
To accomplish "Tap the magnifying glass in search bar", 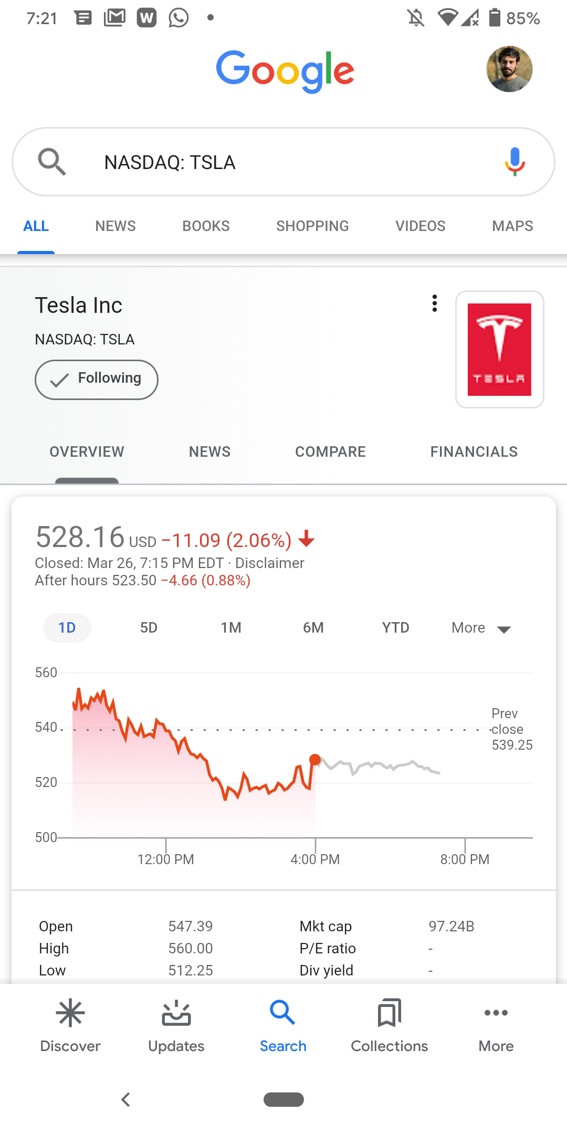I will coord(51,161).
